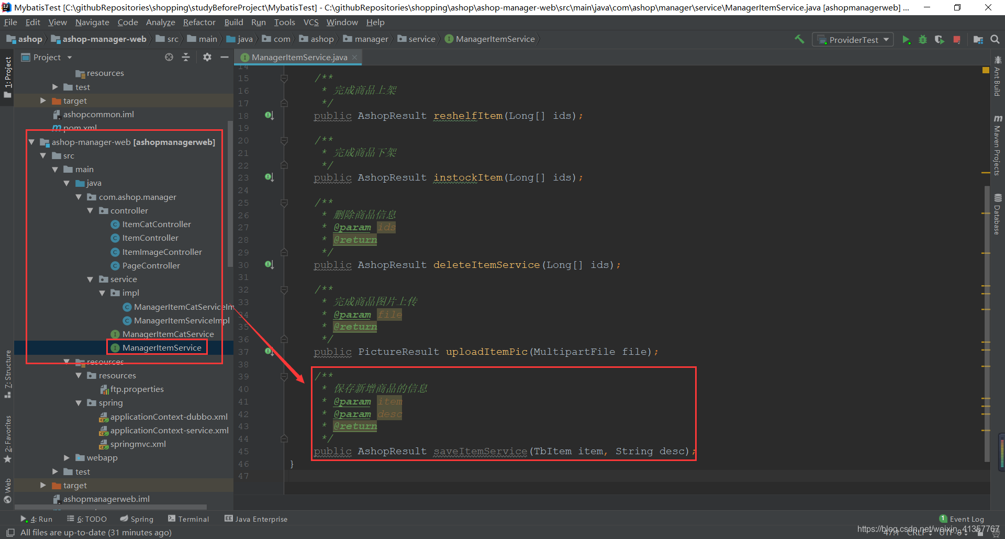The width and height of the screenshot is (1005, 539).
Task: Stop the running process red square
Action: click(957, 40)
